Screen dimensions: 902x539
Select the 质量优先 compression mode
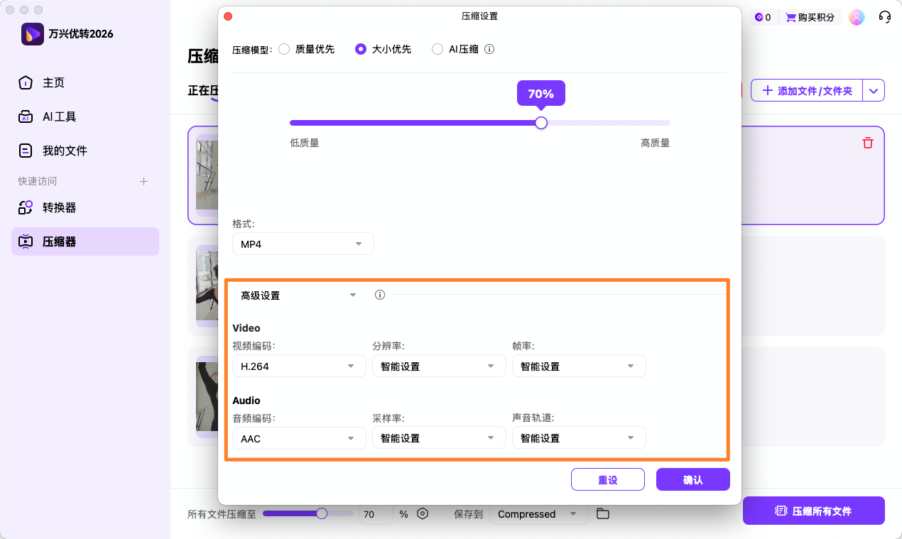(x=284, y=48)
